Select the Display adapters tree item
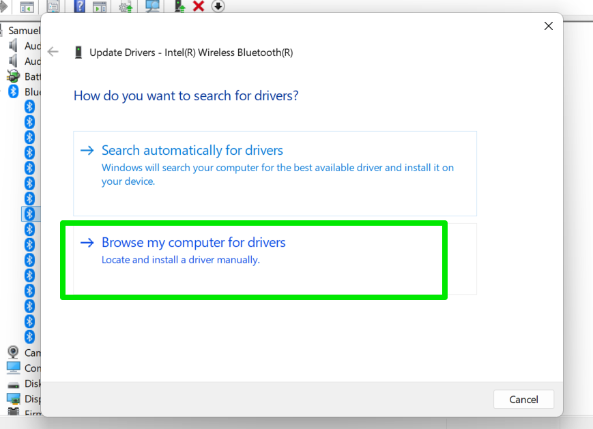Screen dimensions: 593x429 tap(32, 399)
